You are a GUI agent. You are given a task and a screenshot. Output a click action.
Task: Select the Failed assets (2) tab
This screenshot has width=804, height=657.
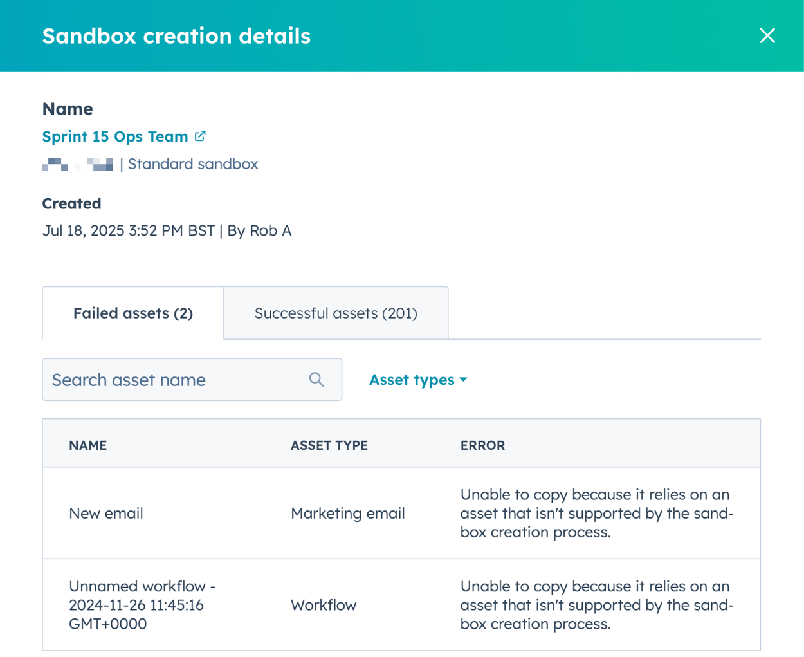[x=132, y=313]
